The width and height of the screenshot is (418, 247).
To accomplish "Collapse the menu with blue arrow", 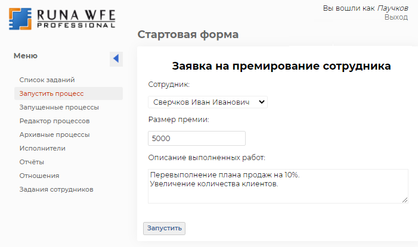I will pyautogui.click(x=116, y=59).
